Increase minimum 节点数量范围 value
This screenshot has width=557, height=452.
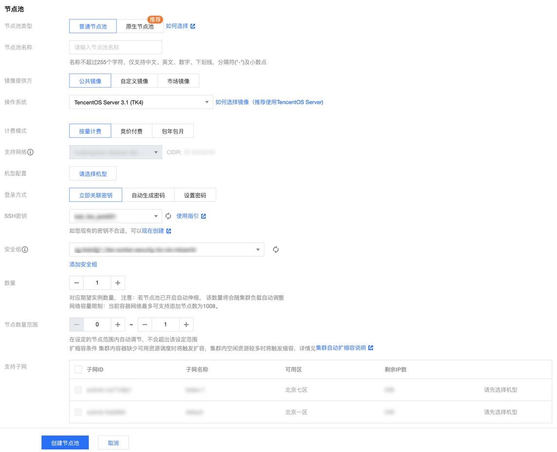pos(118,324)
